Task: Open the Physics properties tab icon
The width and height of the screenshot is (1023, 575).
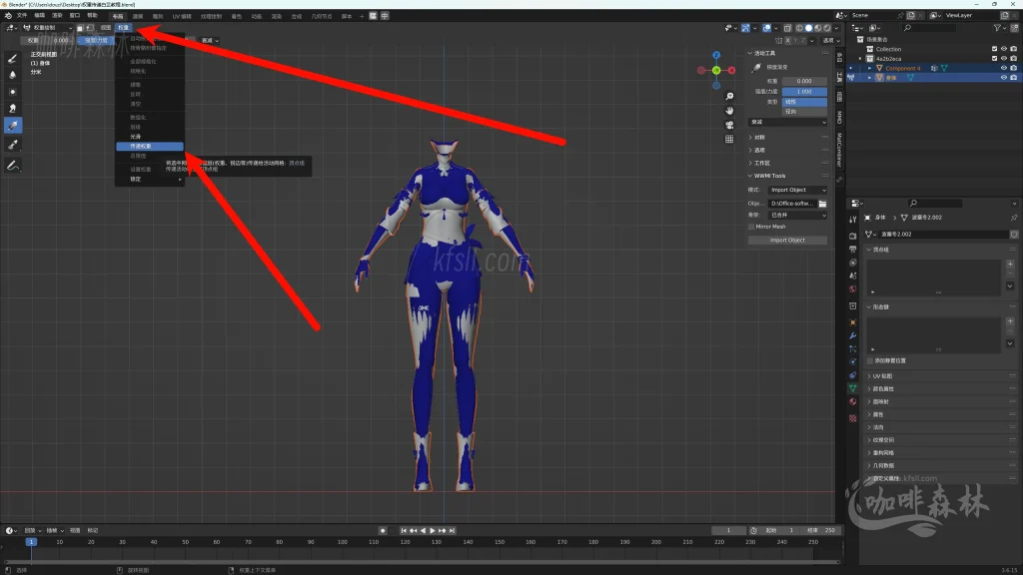Action: pos(853,361)
